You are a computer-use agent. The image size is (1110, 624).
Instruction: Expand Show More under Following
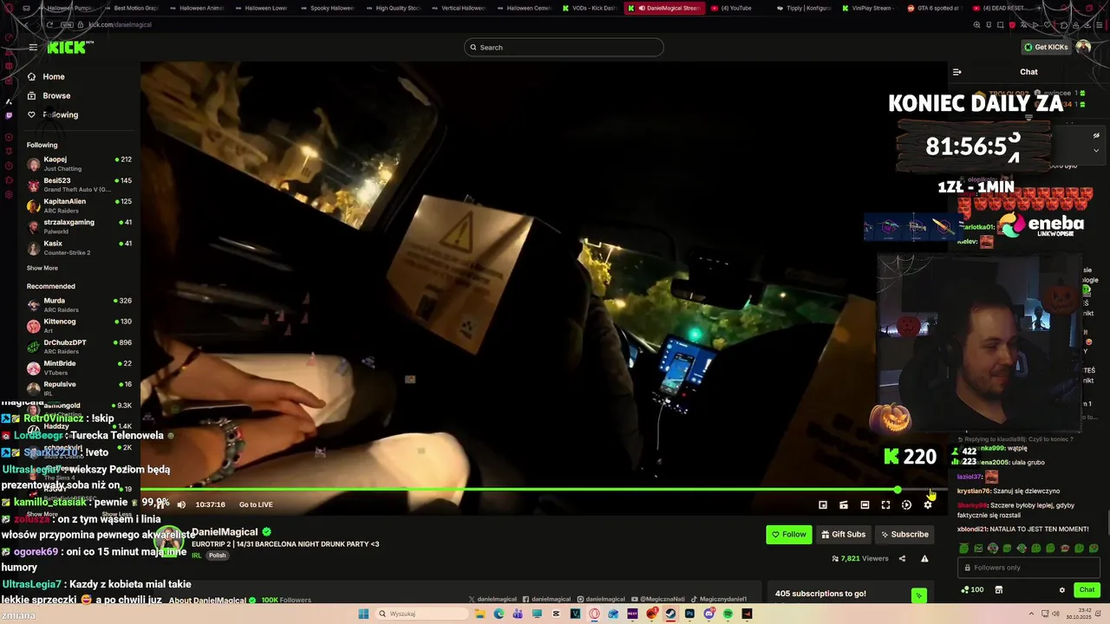pyautogui.click(x=42, y=268)
